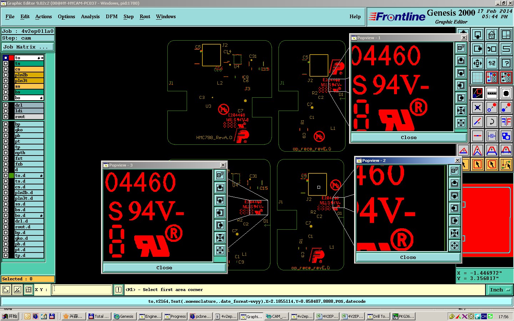Open the Job Matrix ... selector
Screen dimensions: 514x321
pyautogui.click(x=28, y=47)
